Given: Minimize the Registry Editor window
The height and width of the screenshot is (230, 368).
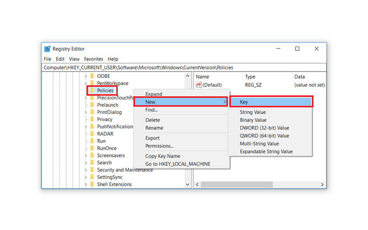Looking at the screenshot, I should (x=278, y=49).
